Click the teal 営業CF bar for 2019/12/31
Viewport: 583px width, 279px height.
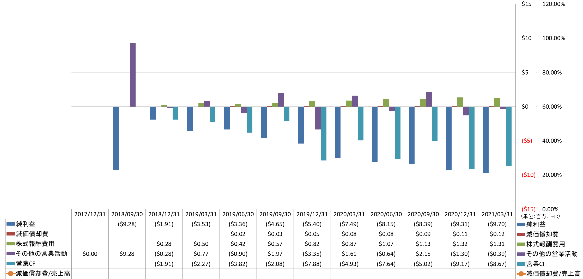coord(324,133)
